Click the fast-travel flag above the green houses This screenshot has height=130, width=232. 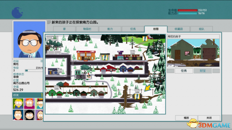pos(57,87)
